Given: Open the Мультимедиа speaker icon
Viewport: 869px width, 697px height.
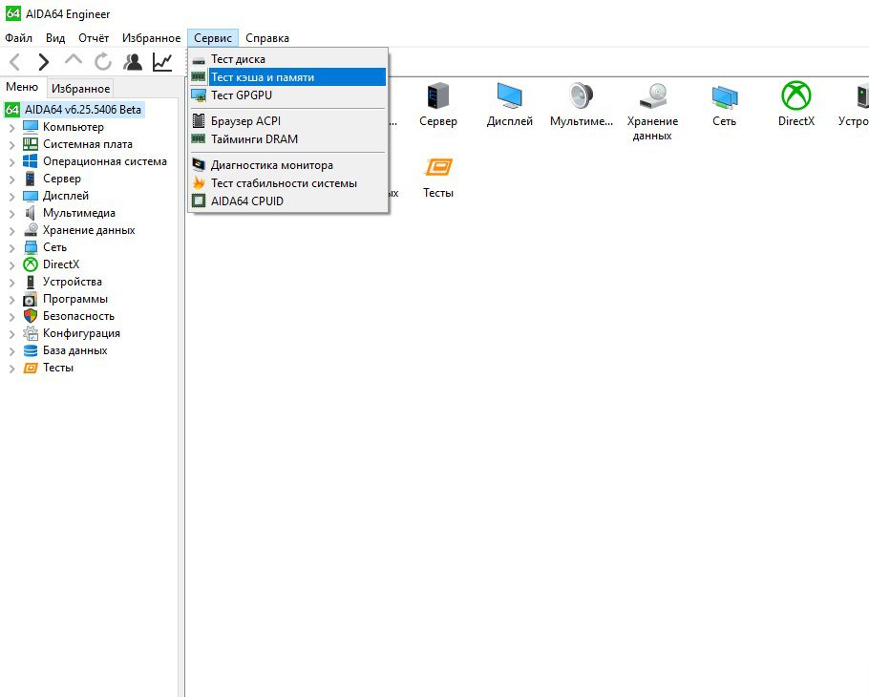Looking at the screenshot, I should pyautogui.click(x=581, y=95).
